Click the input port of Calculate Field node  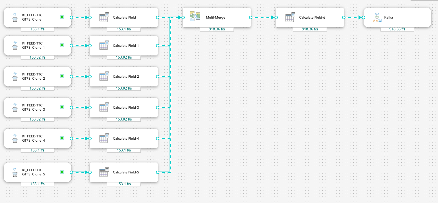[90, 17]
